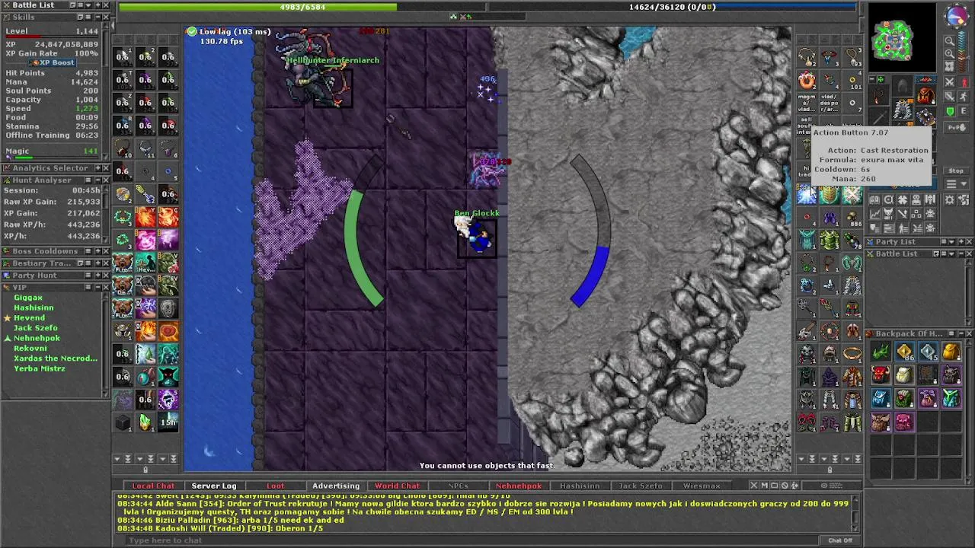Toggle the green shield secure mode

(950, 111)
